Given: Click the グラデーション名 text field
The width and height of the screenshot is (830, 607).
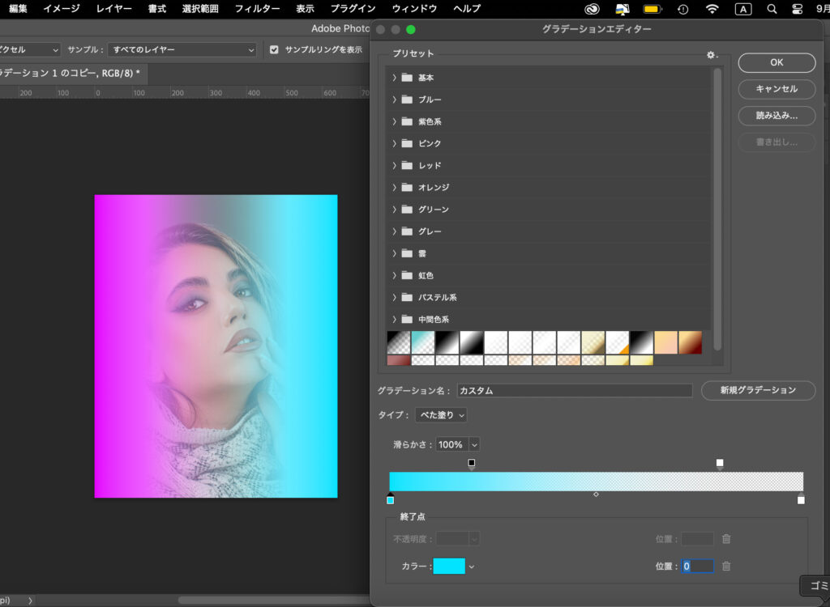Looking at the screenshot, I should (x=575, y=391).
